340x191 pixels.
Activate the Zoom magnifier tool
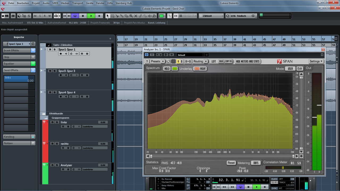[131, 16]
